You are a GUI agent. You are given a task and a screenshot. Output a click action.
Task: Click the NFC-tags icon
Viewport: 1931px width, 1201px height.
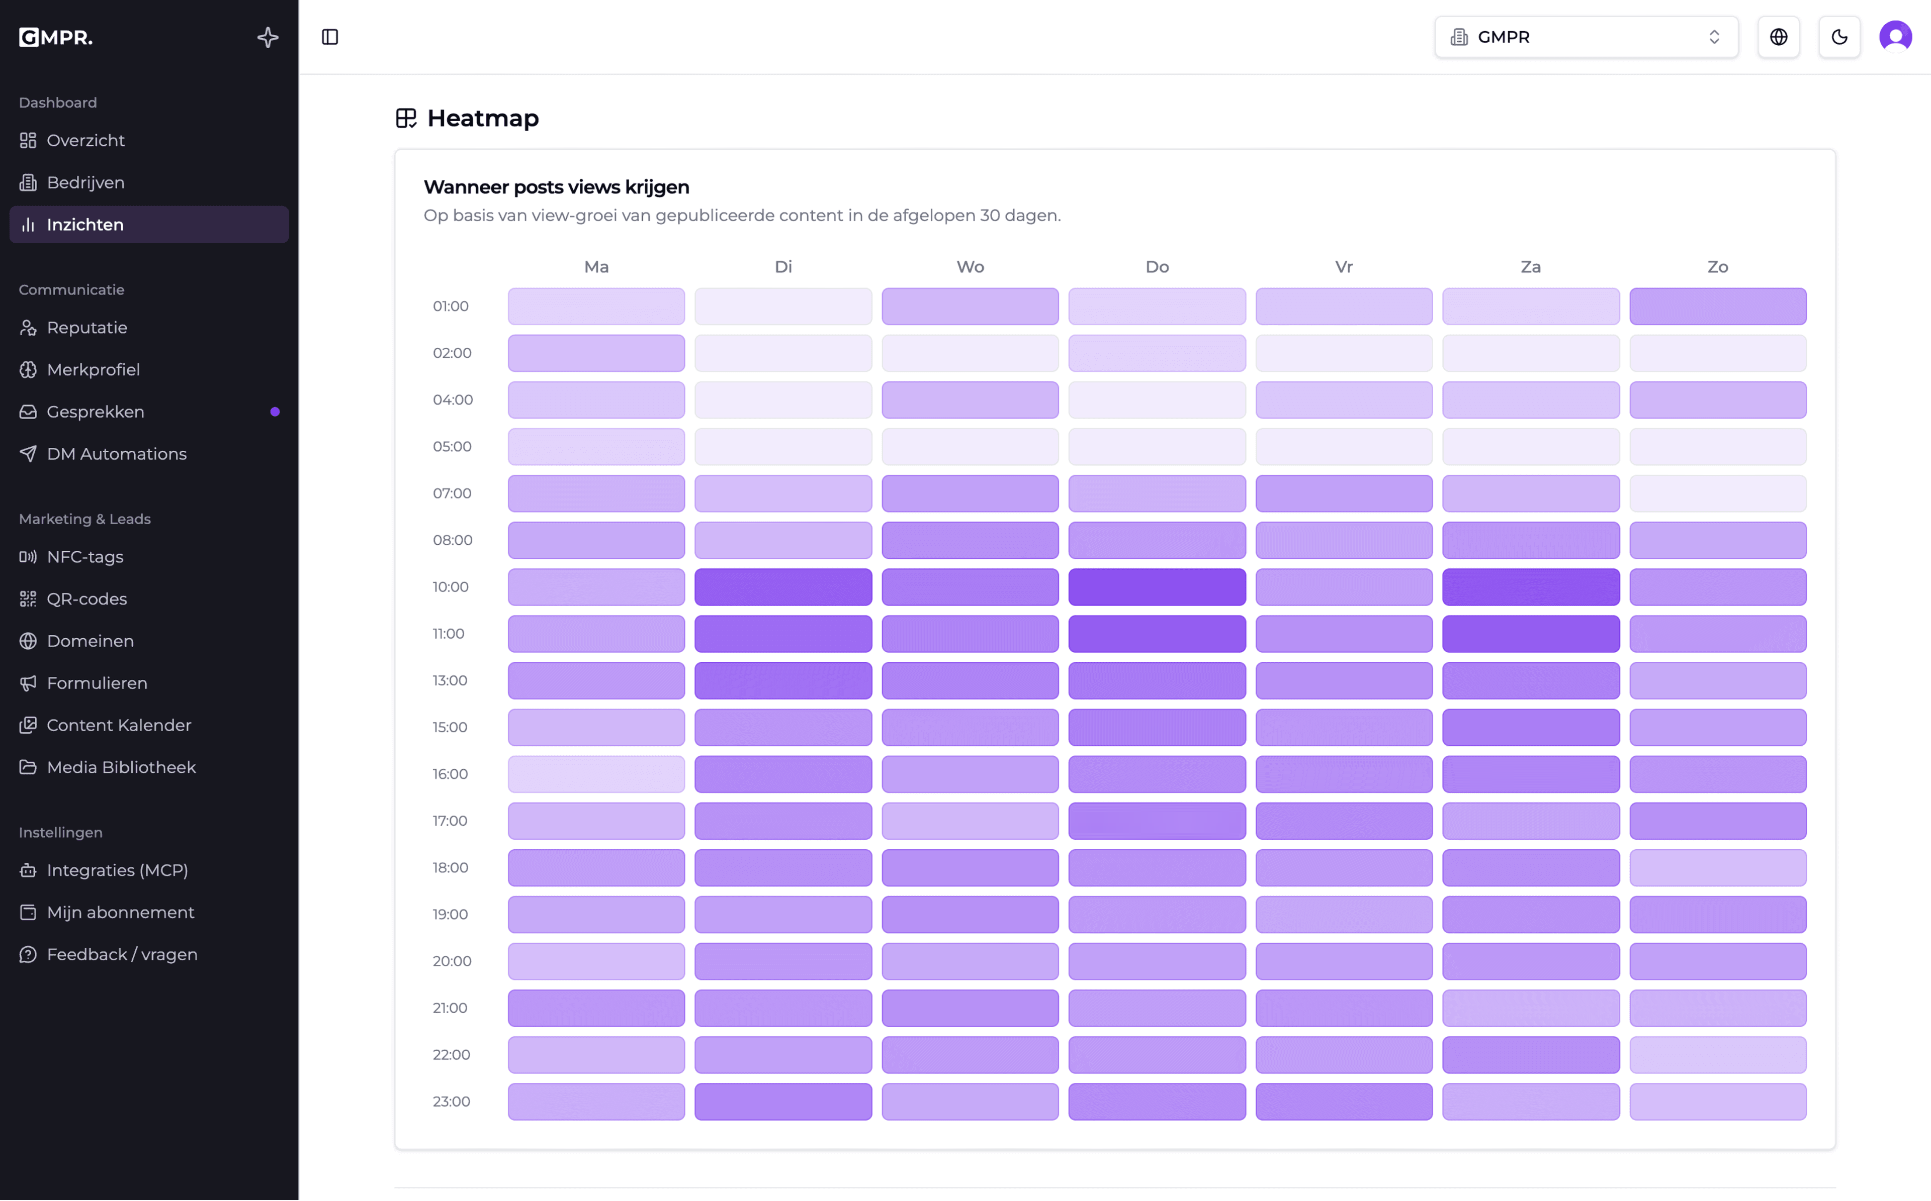(29, 557)
